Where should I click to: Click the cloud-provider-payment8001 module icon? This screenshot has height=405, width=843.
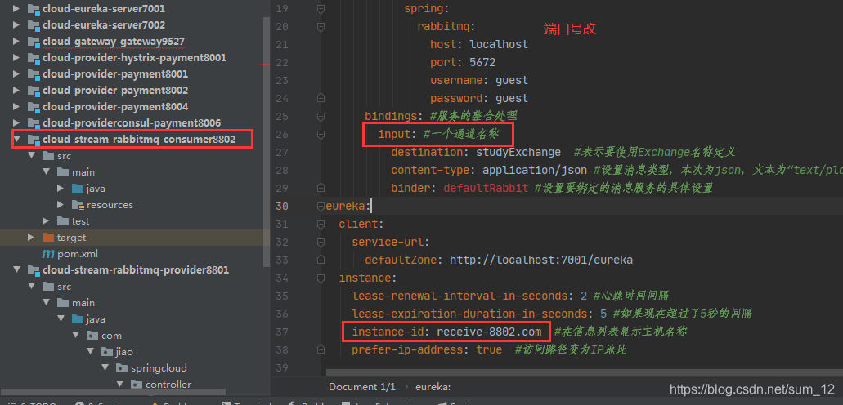(34, 74)
